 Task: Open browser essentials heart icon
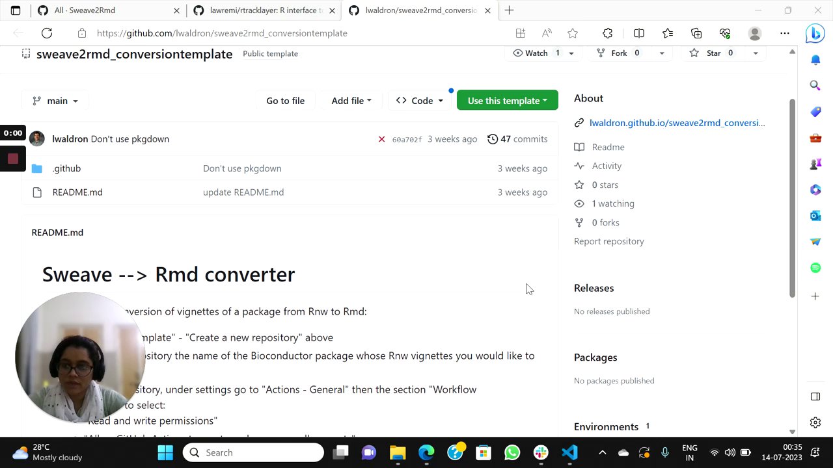(x=725, y=33)
